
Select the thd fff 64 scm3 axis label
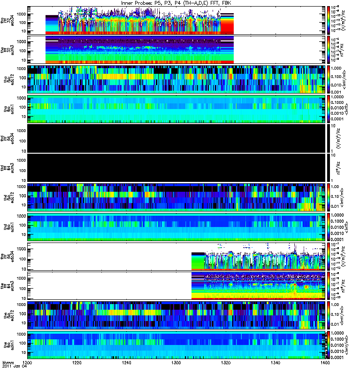click(8, 168)
